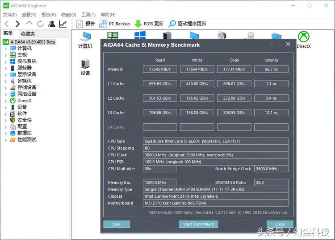Select the 操作系统 Windows tree icon
335x240 pixels.
coord(13,61)
